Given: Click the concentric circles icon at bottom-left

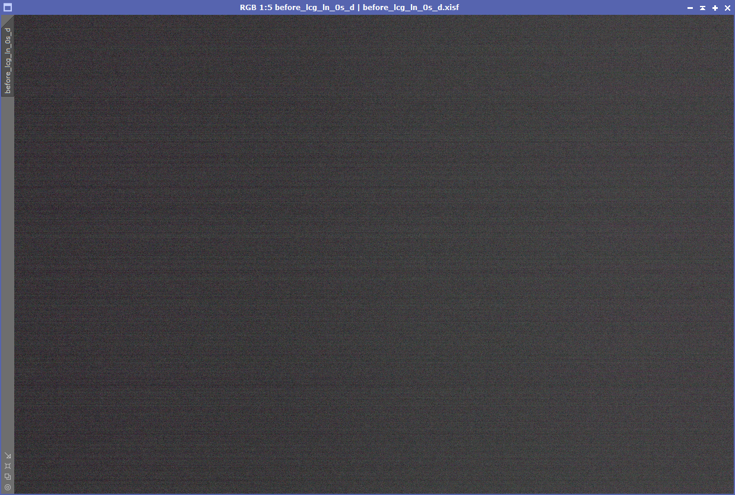Looking at the screenshot, I should click(x=8, y=487).
